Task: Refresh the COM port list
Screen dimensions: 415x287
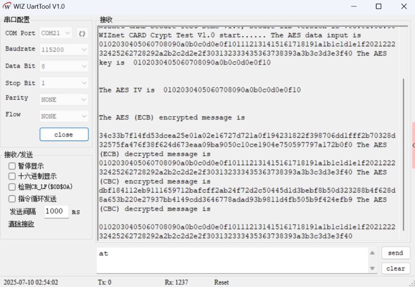Action: [x=82, y=33]
